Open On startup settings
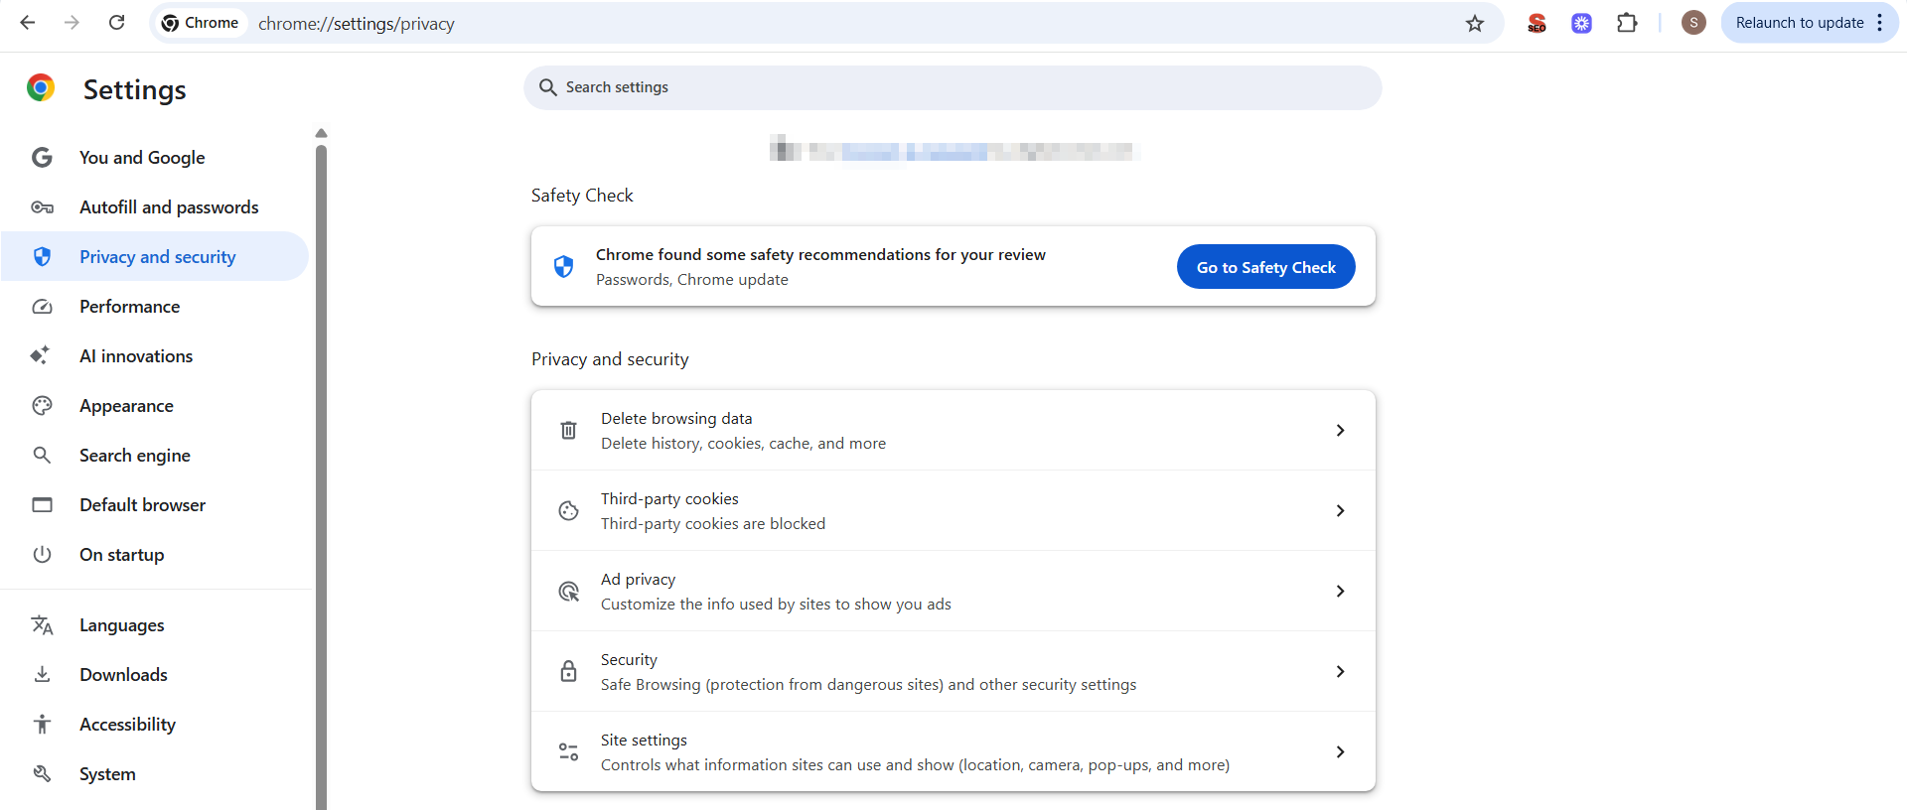The width and height of the screenshot is (1907, 810). pos(155,554)
